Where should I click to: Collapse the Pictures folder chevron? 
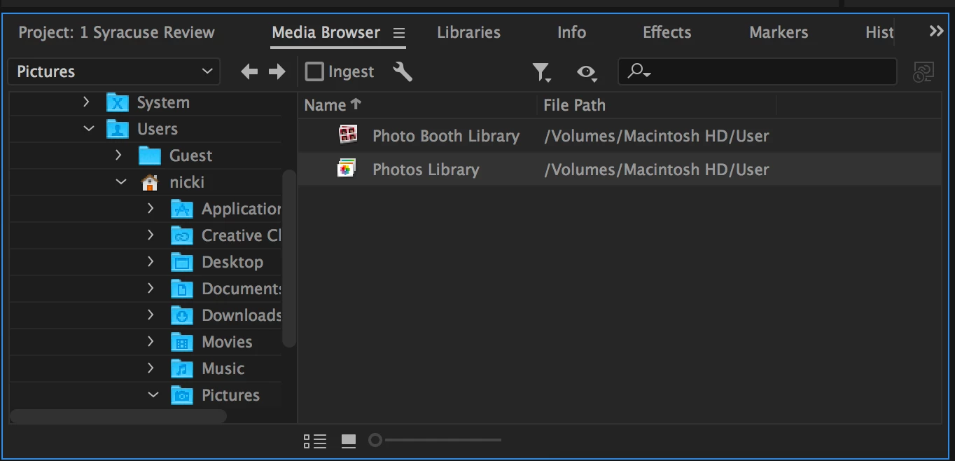pos(153,395)
